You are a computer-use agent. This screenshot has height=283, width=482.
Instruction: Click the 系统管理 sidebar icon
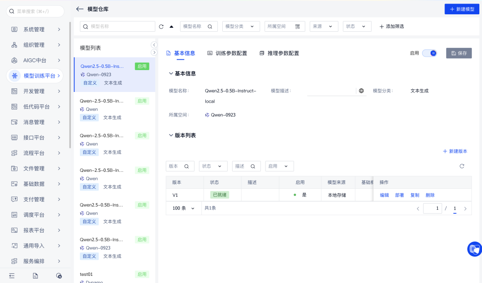(x=14, y=29)
